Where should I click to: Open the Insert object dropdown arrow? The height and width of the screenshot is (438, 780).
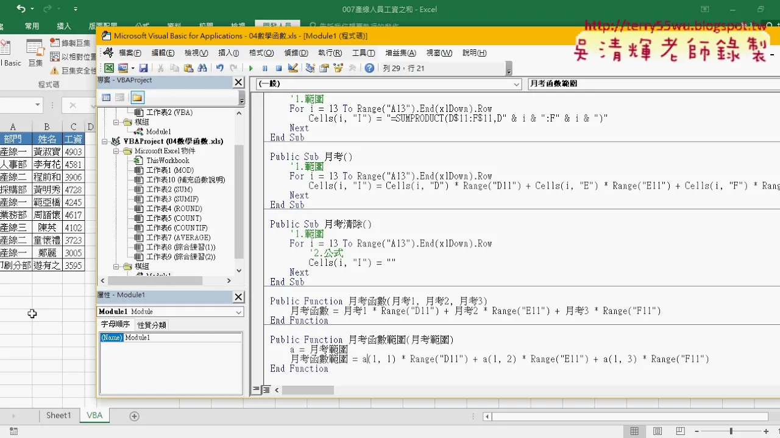click(132, 68)
